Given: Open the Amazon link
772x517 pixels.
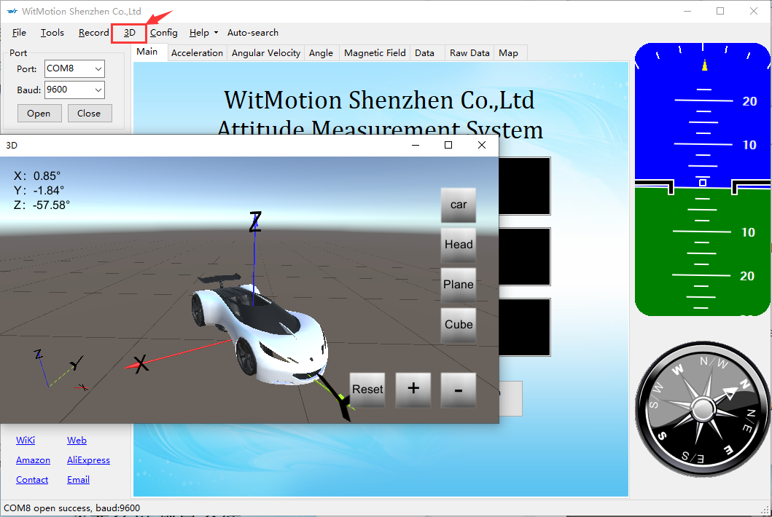Looking at the screenshot, I should 33,460.
